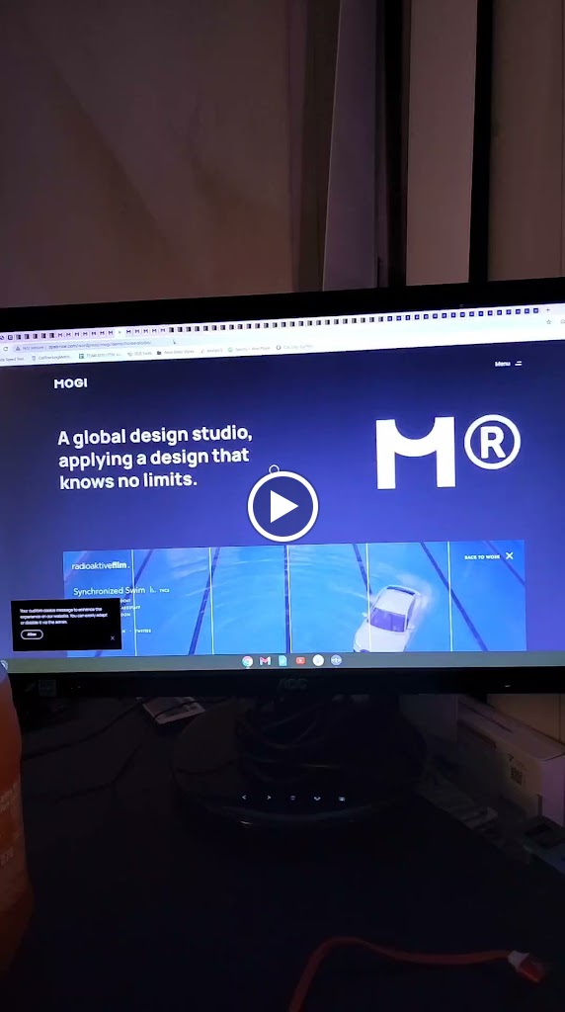Open the New Order Styles bookmark folder

[x=176, y=353]
